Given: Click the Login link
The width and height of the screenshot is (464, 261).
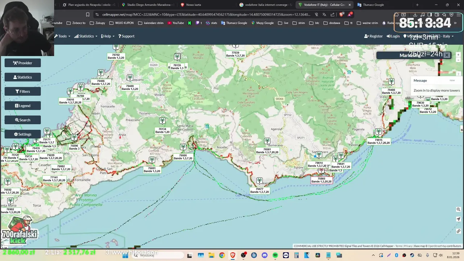Looking at the screenshot, I should click(393, 36).
